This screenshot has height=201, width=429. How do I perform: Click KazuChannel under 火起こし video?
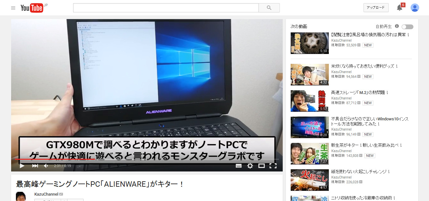[x=342, y=177]
